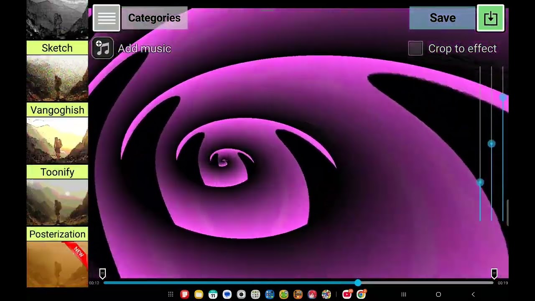Choose the Posterization thumbnail with NEW ribbon
This screenshot has width=535, height=301.
click(x=57, y=264)
